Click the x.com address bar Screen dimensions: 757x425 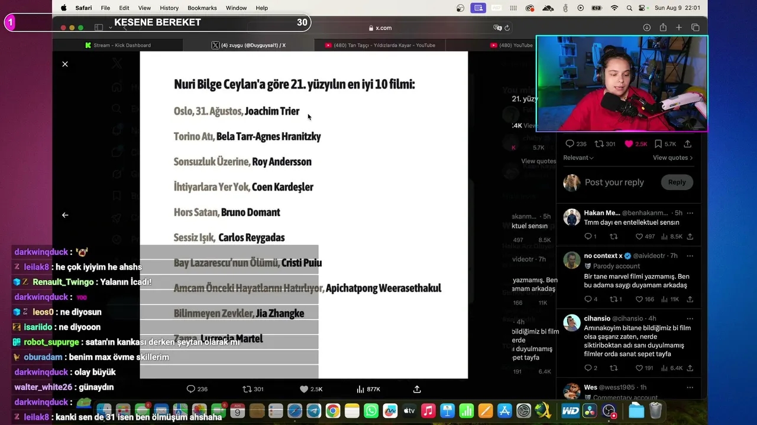coord(380,28)
